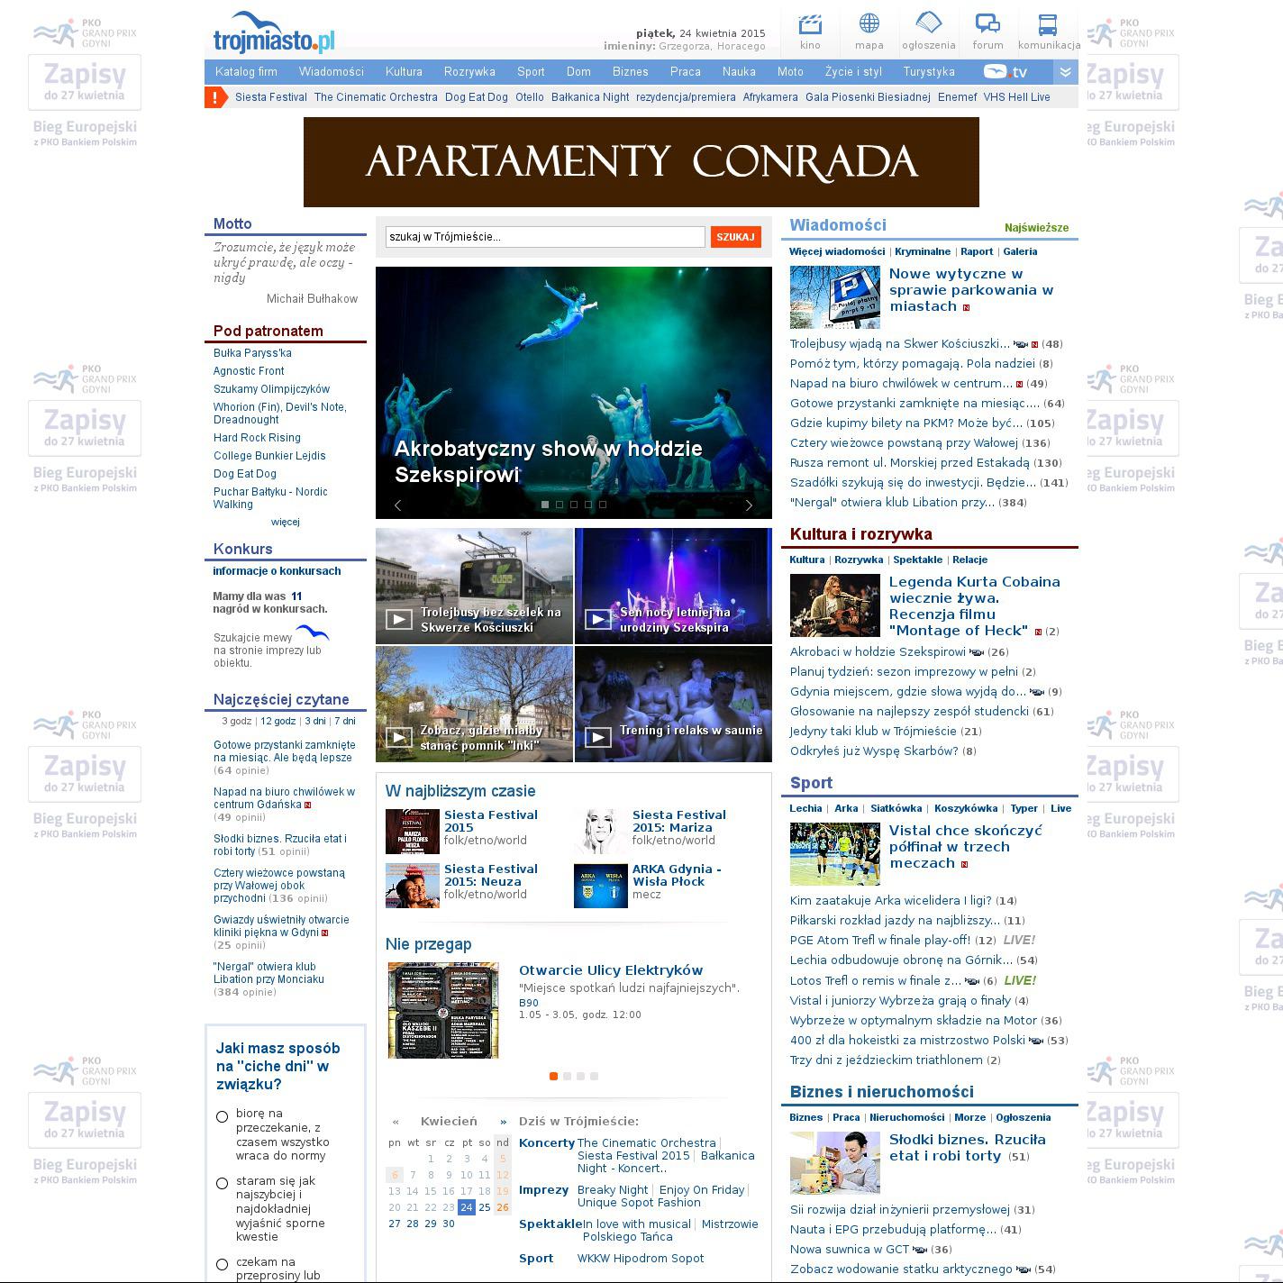Open Katalog firm menu
Image resolution: width=1283 pixels, height=1283 pixels.
click(246, 72)
